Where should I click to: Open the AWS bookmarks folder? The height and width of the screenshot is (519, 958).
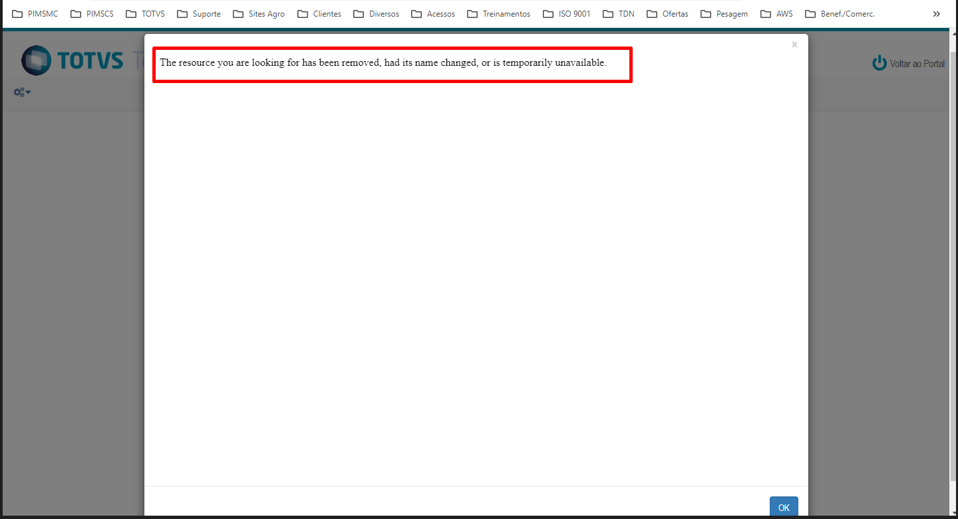(776, 14)
